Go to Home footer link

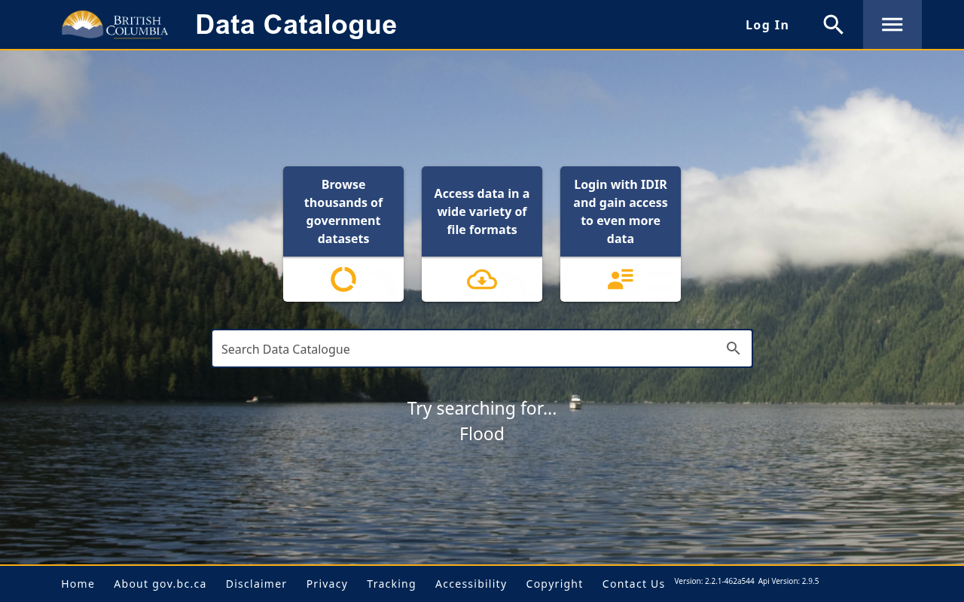click(x=78, y=584)
